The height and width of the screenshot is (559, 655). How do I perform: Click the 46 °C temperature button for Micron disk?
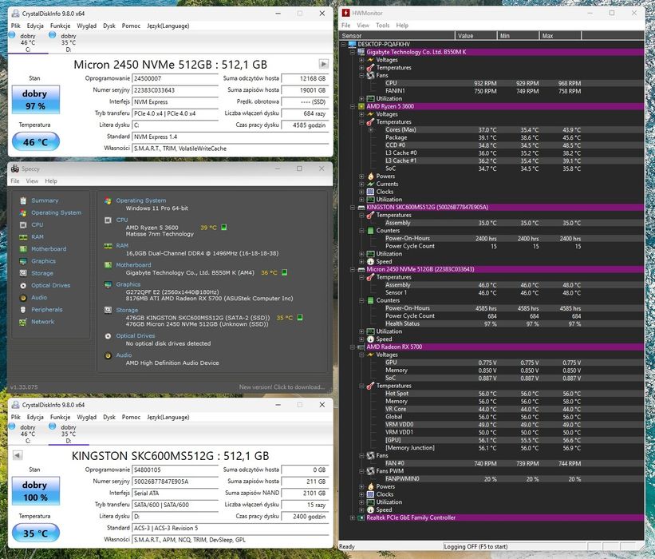[36, 141]
